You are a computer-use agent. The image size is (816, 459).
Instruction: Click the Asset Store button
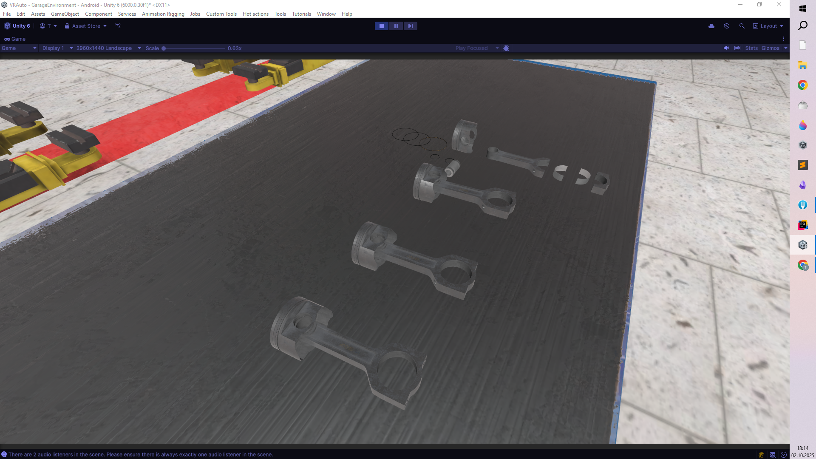(86, 26)
